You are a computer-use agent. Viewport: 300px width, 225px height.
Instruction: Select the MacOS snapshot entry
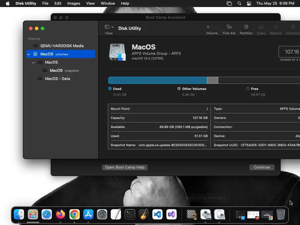(x=60, y=70)
